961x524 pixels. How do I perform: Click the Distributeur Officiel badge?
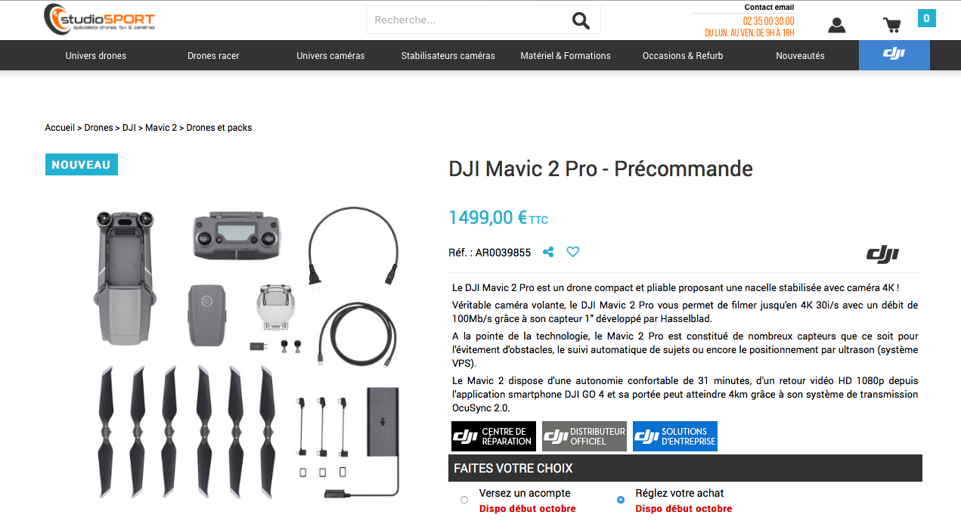[584, 436]
